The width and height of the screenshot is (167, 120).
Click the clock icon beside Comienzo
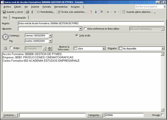pos(5,37)
